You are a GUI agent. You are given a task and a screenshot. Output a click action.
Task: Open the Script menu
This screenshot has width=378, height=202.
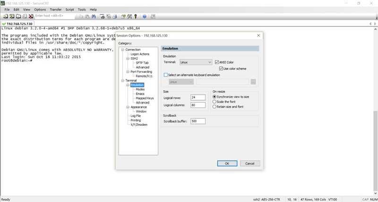click(69, 9)
